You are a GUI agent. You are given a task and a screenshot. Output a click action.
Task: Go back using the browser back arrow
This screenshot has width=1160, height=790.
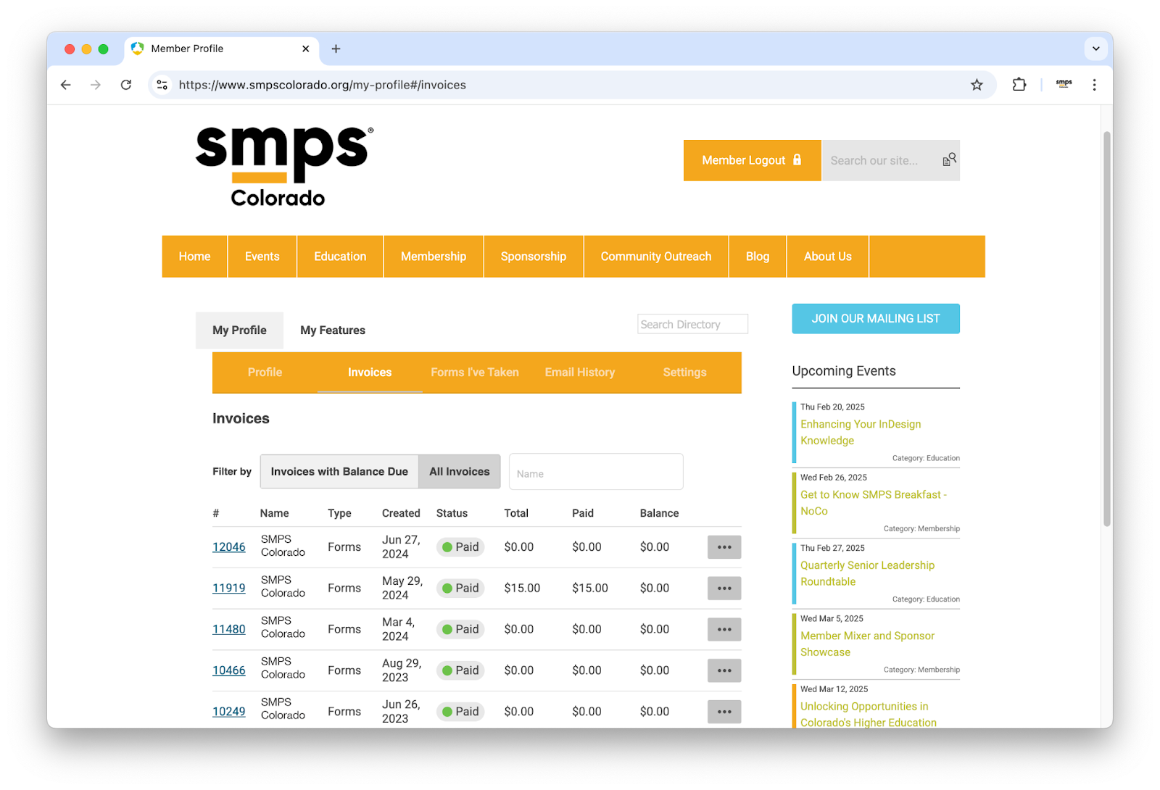[66, 85]
